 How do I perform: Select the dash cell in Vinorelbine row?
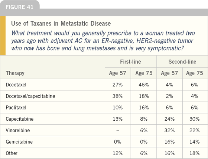(x=117, y=131)
